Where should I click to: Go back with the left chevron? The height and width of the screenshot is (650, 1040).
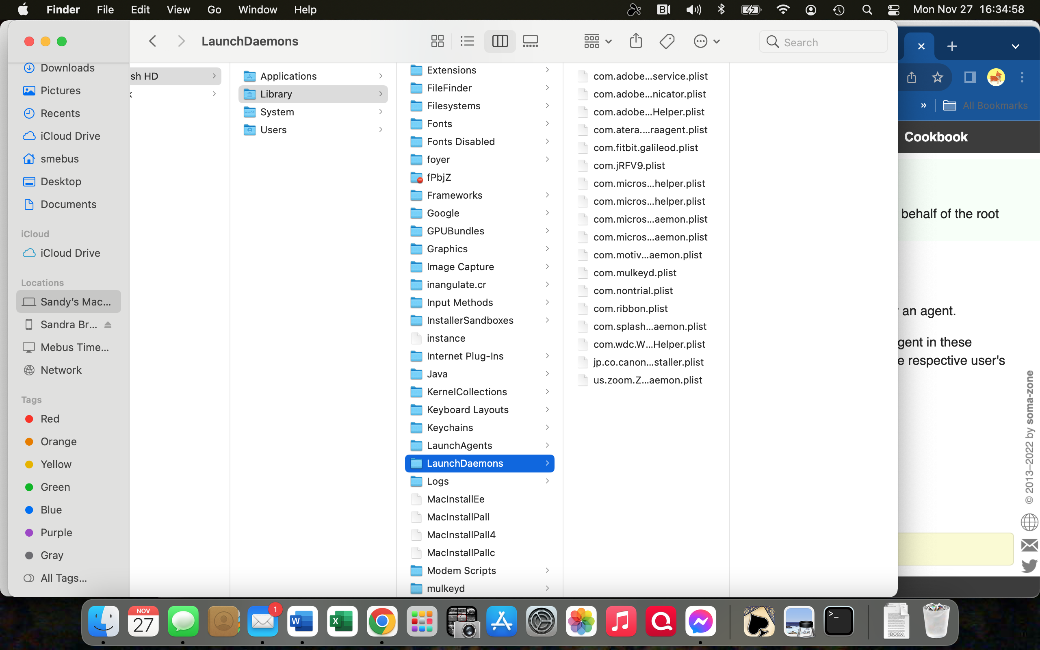[x=153, y=41]
